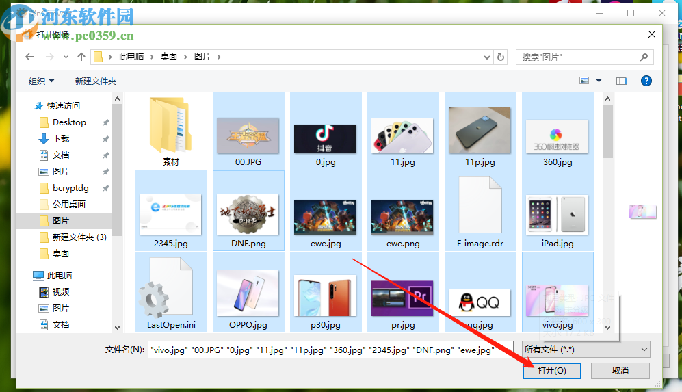Viewport: 682px width, 392px height.
Task: Select the 2345.jpg thumbnail
Action: pos(170,215)
